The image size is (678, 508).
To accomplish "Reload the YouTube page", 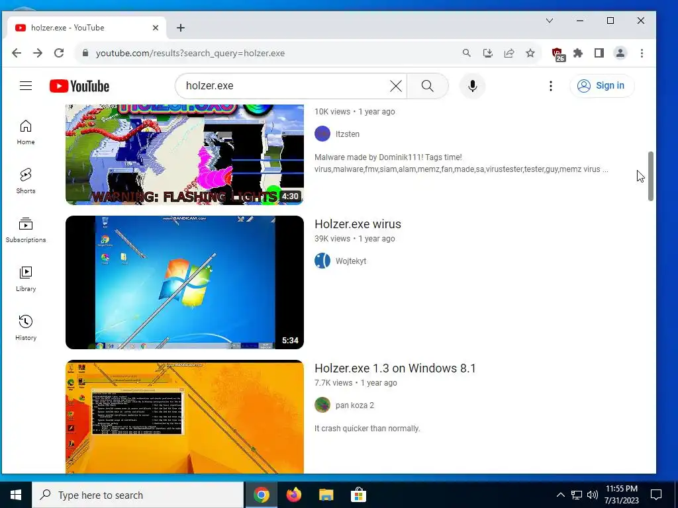I will pyautogui.click(x=59, y=53).
